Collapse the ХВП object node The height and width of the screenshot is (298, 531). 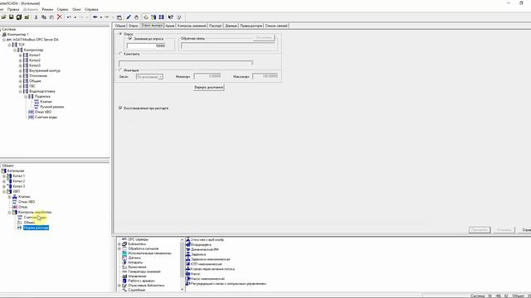point(4,191)
